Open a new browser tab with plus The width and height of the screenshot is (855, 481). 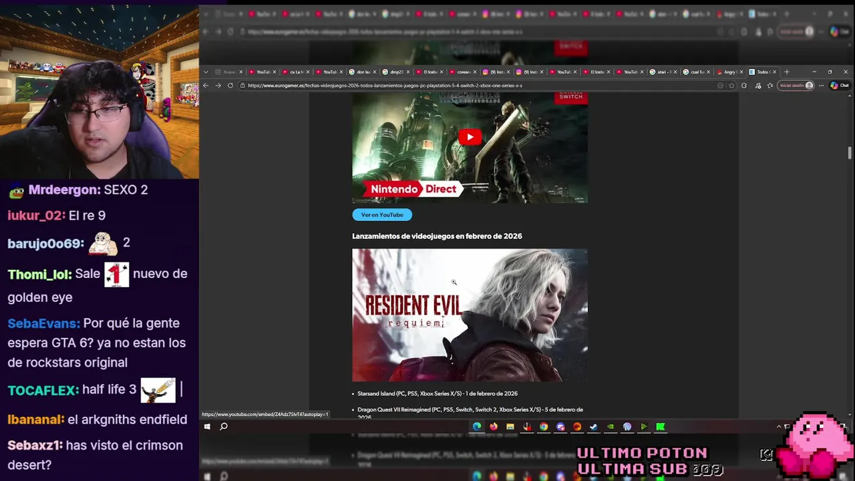click(x=787, y=71)
